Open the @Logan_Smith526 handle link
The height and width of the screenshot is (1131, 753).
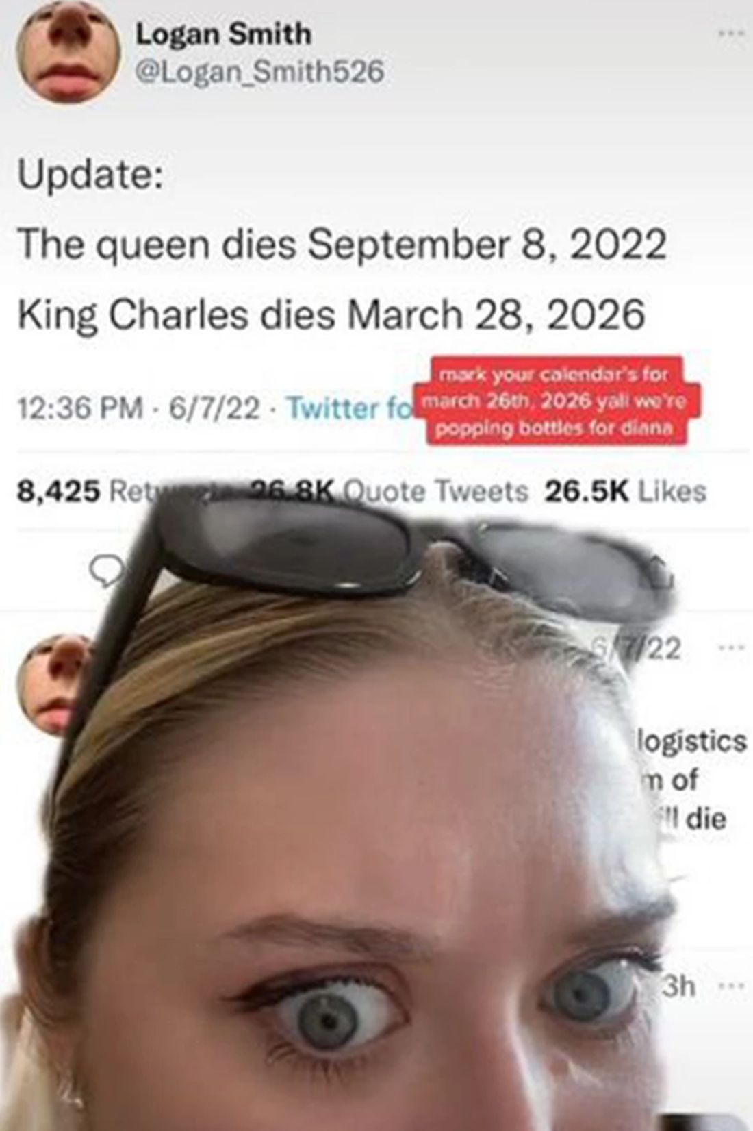pos(260,71)
